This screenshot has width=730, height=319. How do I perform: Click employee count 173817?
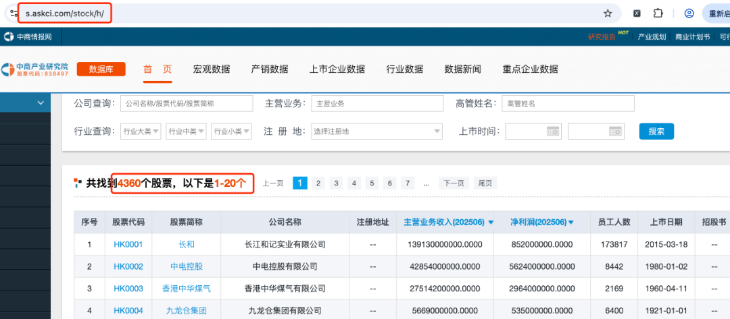coord(614,244)
